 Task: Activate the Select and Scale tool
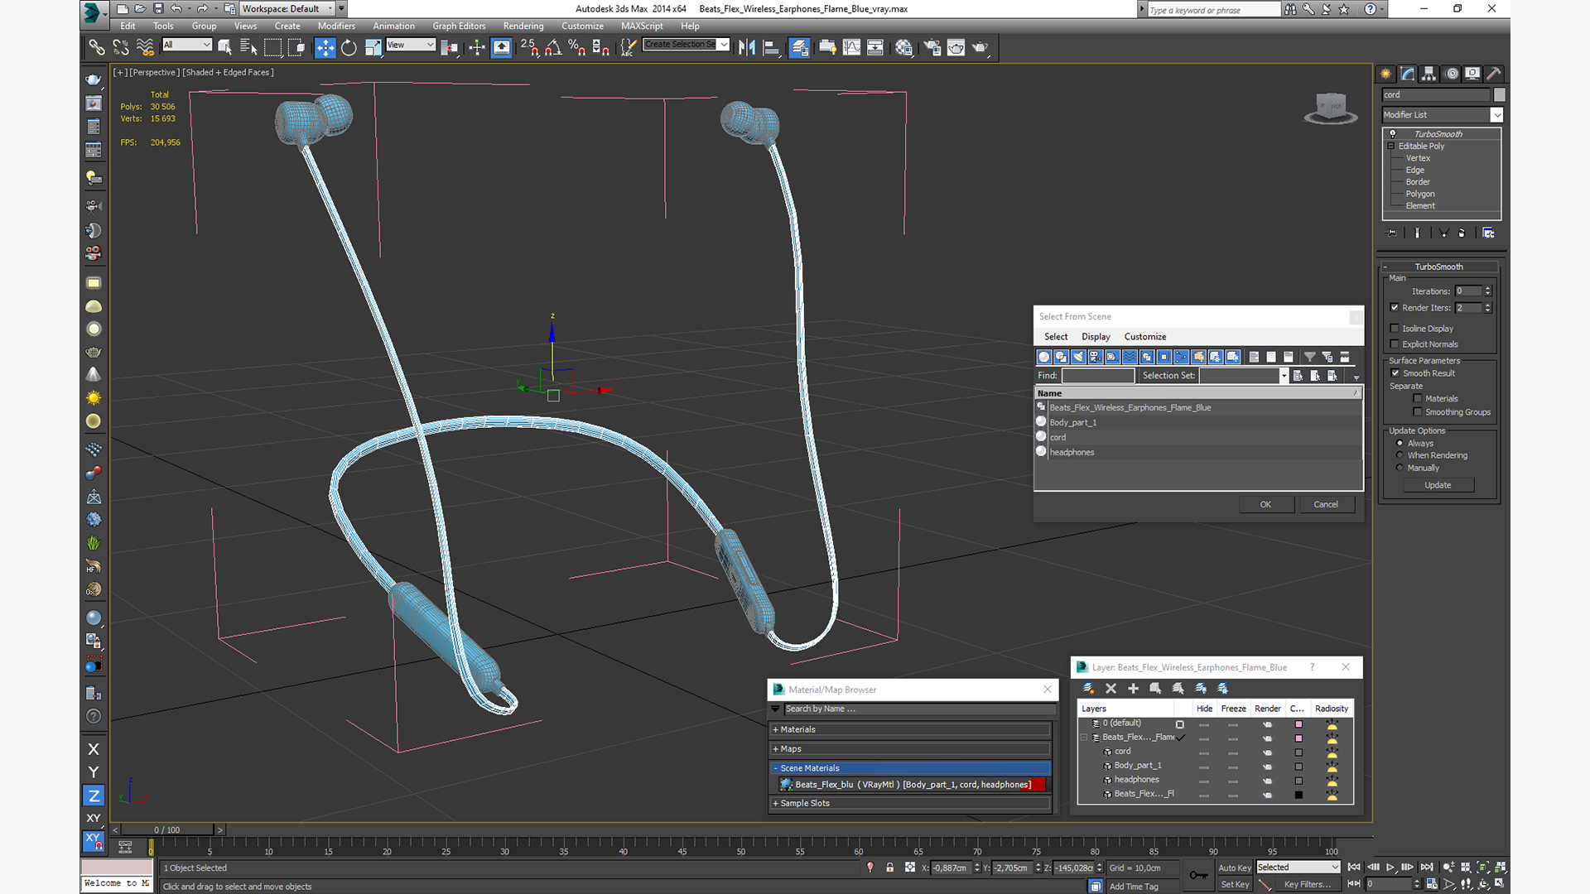[373, 48]
